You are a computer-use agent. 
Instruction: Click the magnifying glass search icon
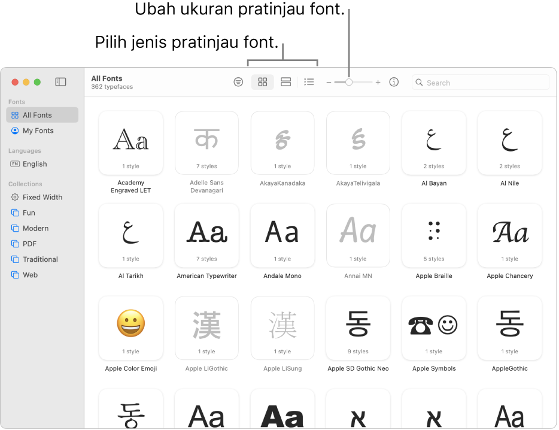pyautogui.click(x=419, y=83)
